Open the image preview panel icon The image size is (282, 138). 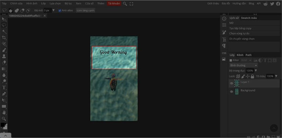(224, 59)
